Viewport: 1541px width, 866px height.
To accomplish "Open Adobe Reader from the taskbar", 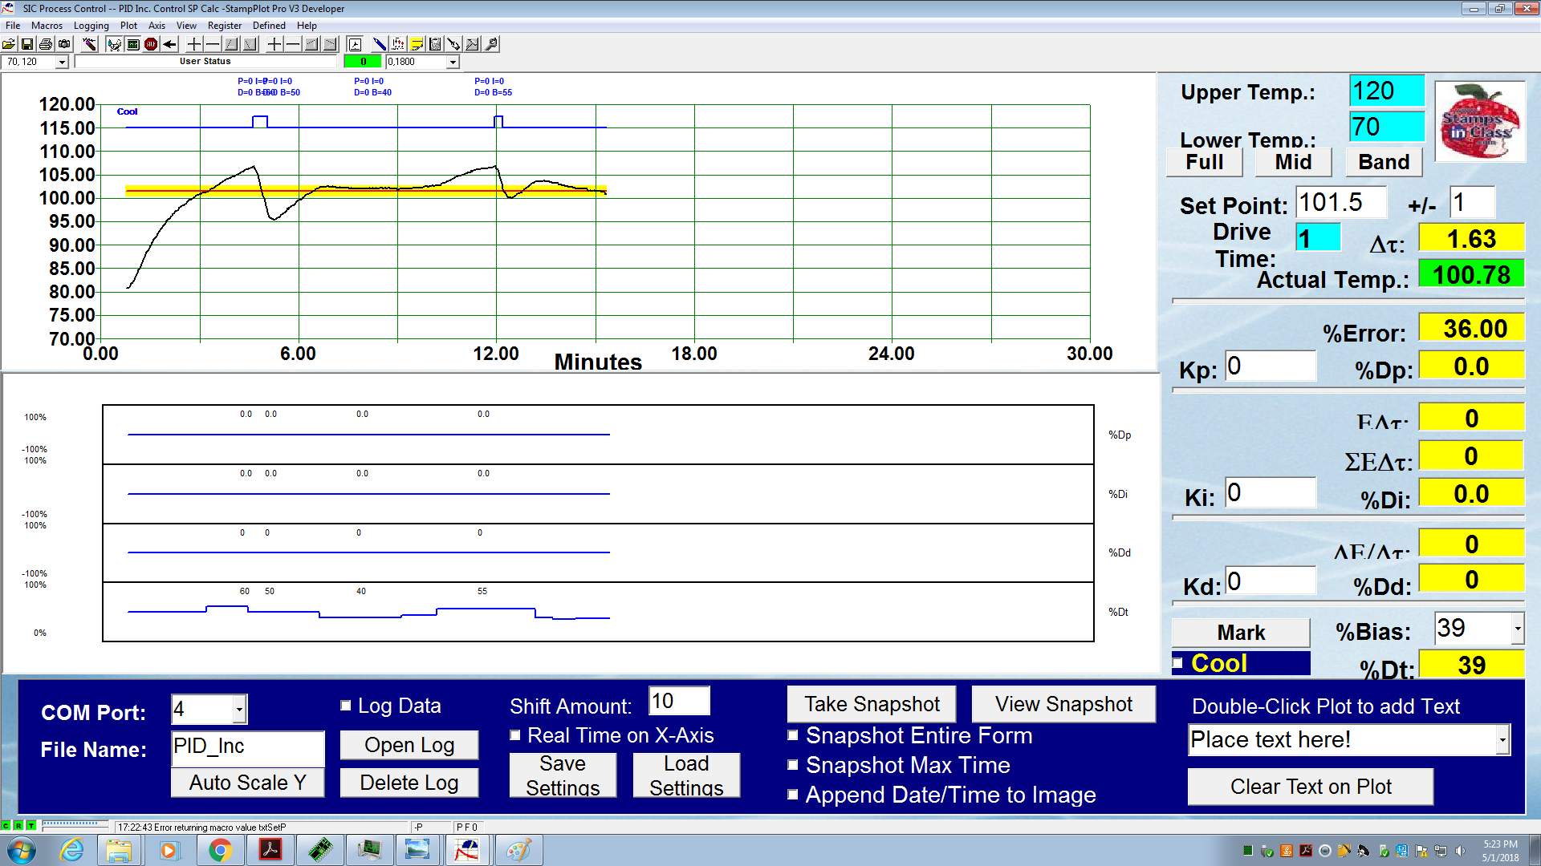I will (270, 850).
